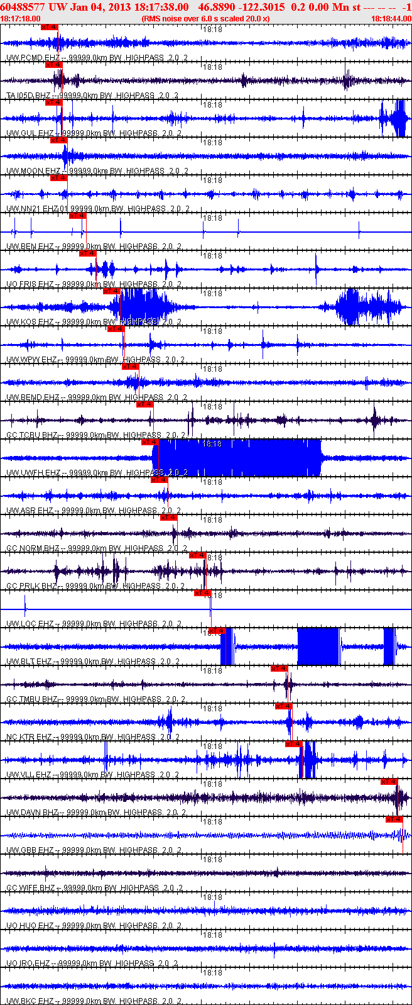Select the UW.BEND.EHZ station label
The image size is (412, 1005).
[x=97, y=397]
